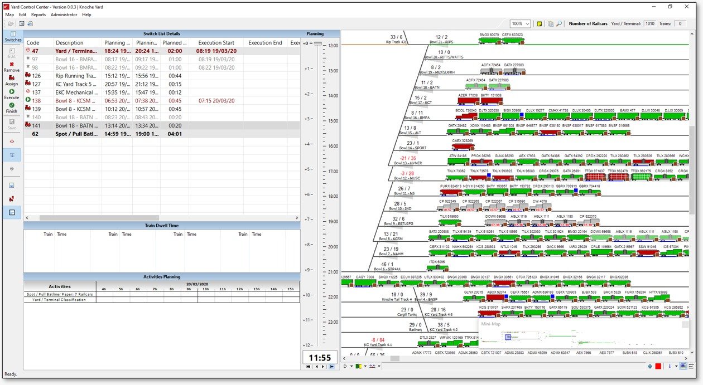This screenshot has width=703, height=385.
Task: Open the 100% zoom dropdown
Action: 528,24
